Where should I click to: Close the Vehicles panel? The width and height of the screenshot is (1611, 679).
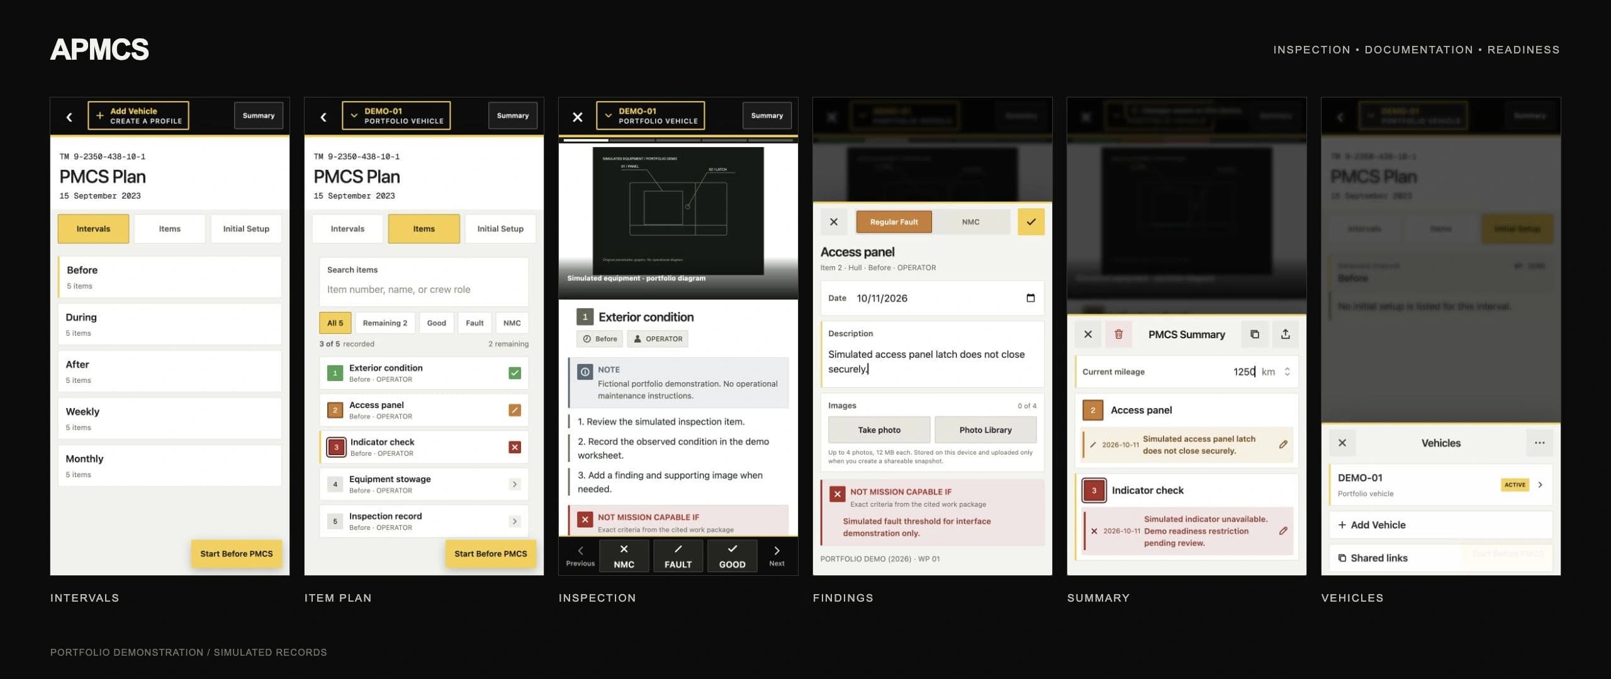click(1342, 443)
